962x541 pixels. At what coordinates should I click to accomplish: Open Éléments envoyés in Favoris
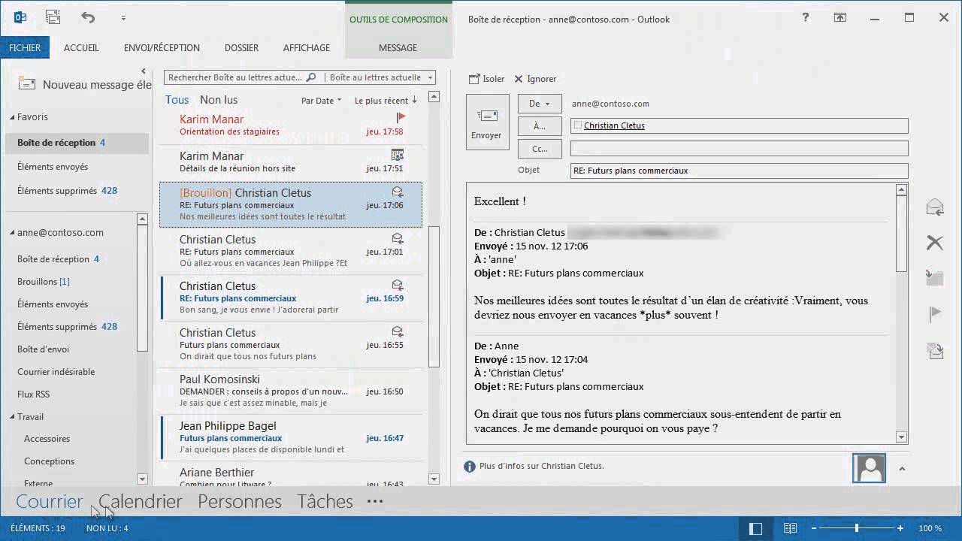53,167
